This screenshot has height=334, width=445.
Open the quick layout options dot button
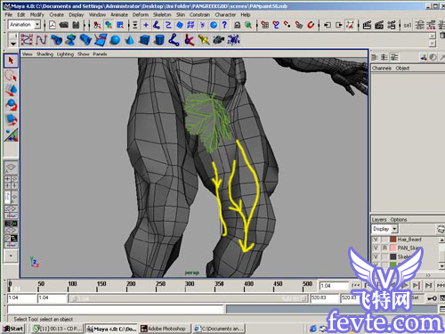[11, 256]
